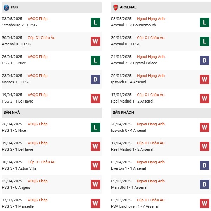Image resolution: width=211 pixels, height=211 pixels.
Task: Click the W badge for PSG 3-1 Aston Villa
Action: [x=95, y=165]
